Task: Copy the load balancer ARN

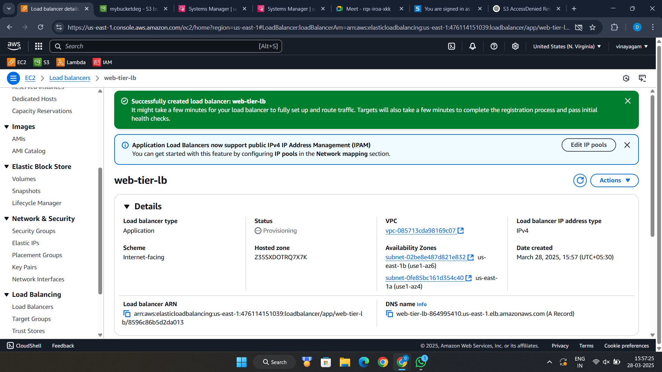Action: tap(127, 314)
